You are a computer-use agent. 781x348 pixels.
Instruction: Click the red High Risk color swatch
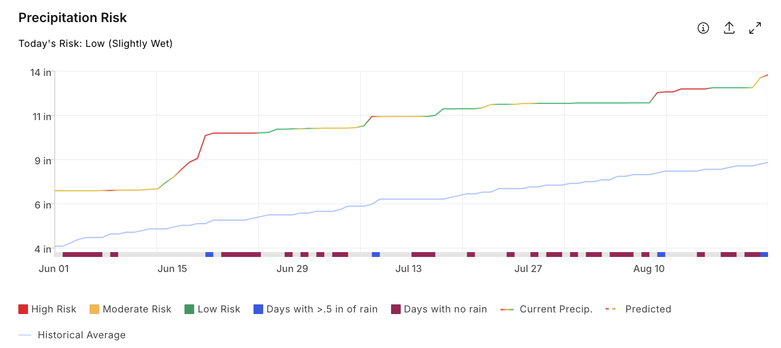click(23, 309)
